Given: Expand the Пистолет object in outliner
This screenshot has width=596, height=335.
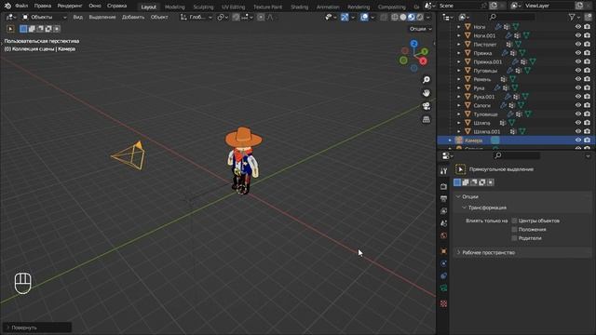Looking at the screenshot, I should (458, 45).
